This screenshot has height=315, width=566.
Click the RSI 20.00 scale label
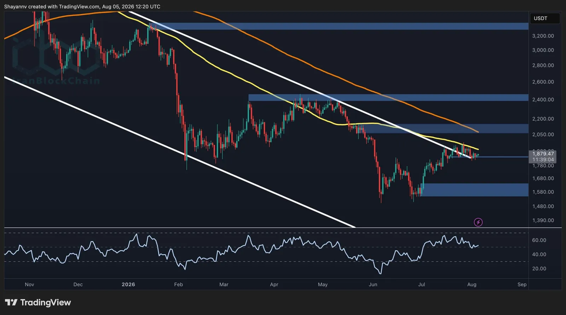click(x=539, y=268)
